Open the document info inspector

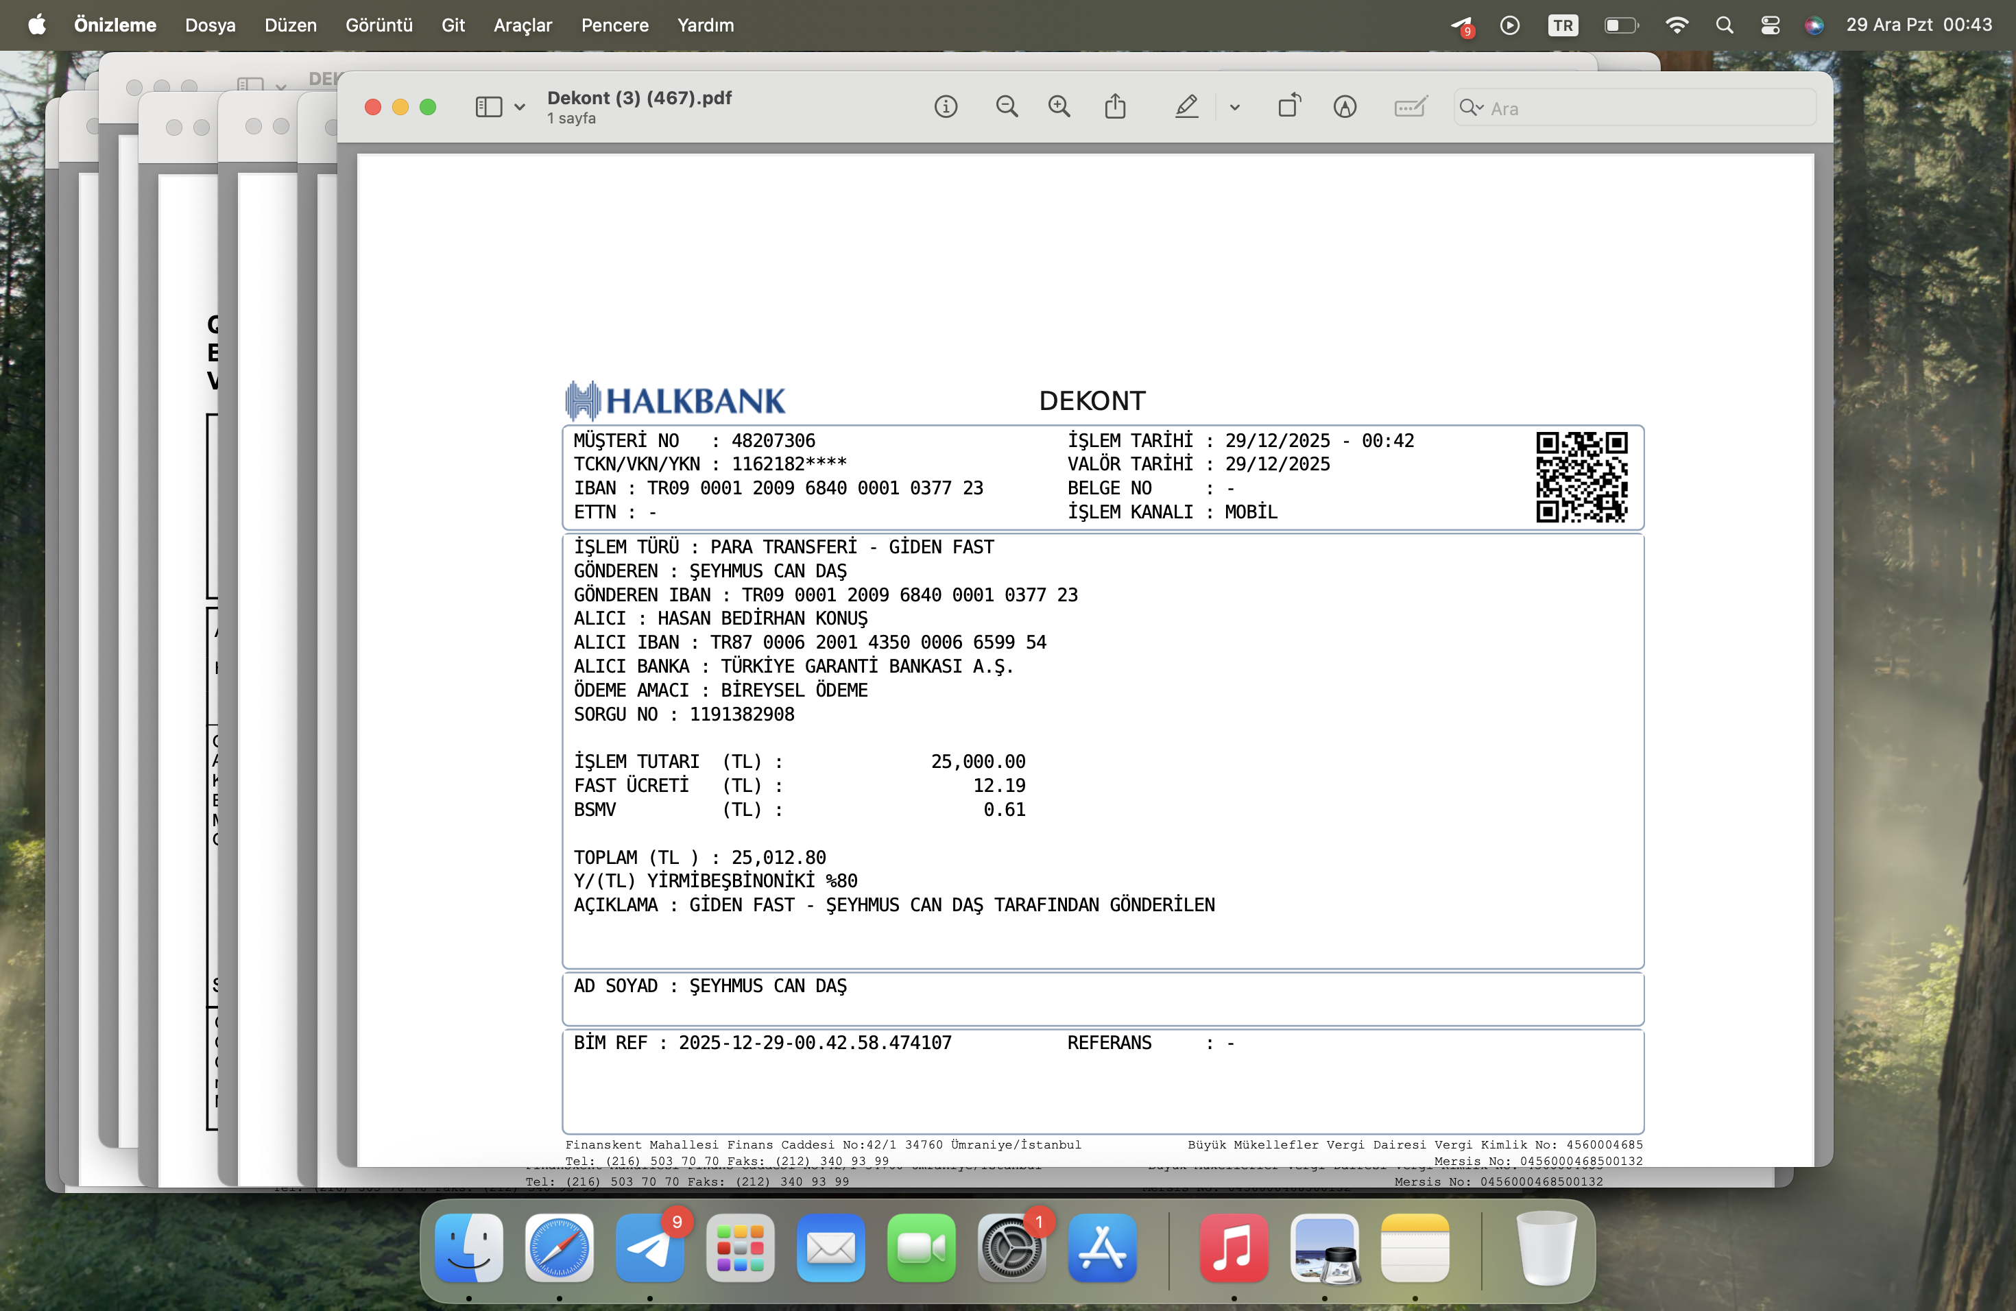pos(946,107)
